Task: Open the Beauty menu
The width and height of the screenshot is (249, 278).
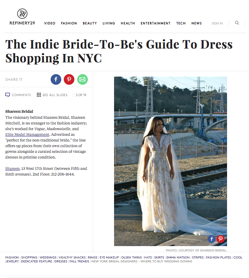Action: pos(90,23)
